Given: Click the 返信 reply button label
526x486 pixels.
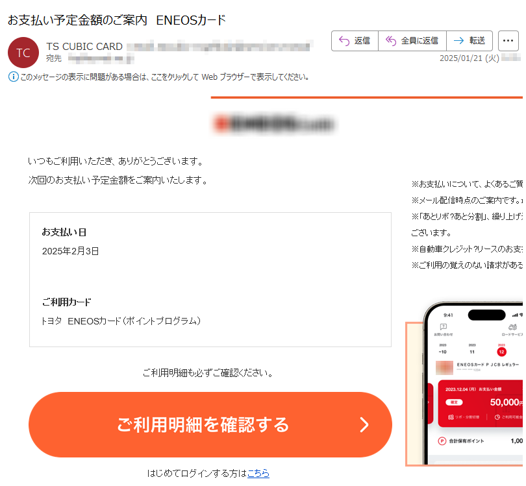Looking at the screenshot, I should (362, 41).
